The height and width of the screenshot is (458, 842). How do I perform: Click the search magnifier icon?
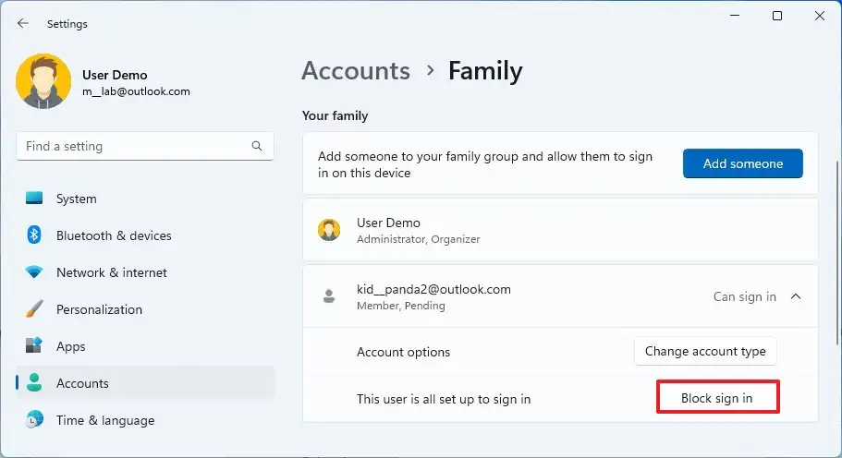tap(257, 146)
